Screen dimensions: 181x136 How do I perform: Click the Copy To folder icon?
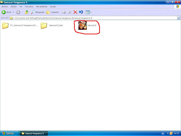(70, 12)
